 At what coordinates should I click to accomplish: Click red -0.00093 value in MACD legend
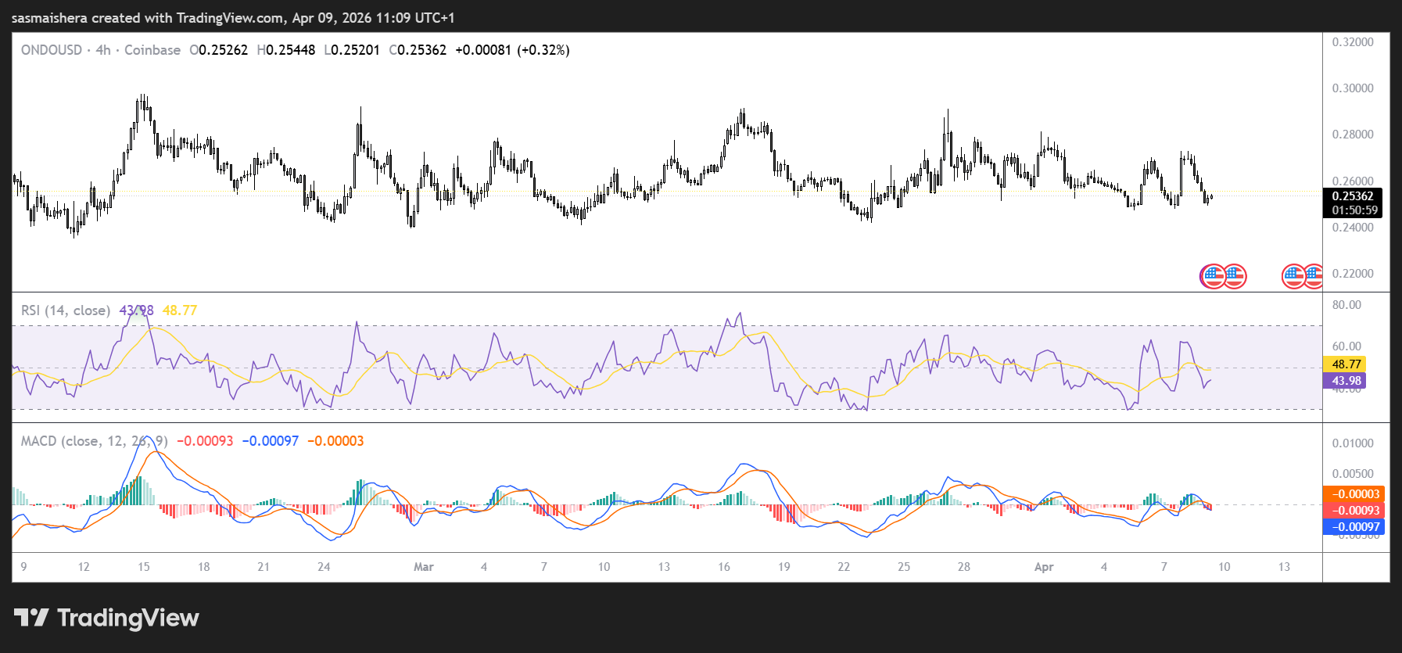coord(205,441)
